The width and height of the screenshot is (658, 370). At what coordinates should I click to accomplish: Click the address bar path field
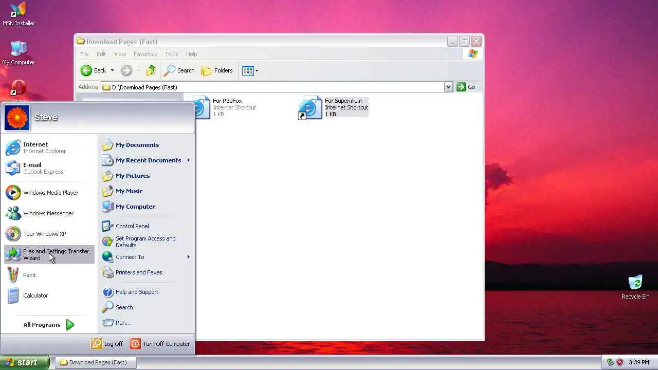tap(272, 87)
